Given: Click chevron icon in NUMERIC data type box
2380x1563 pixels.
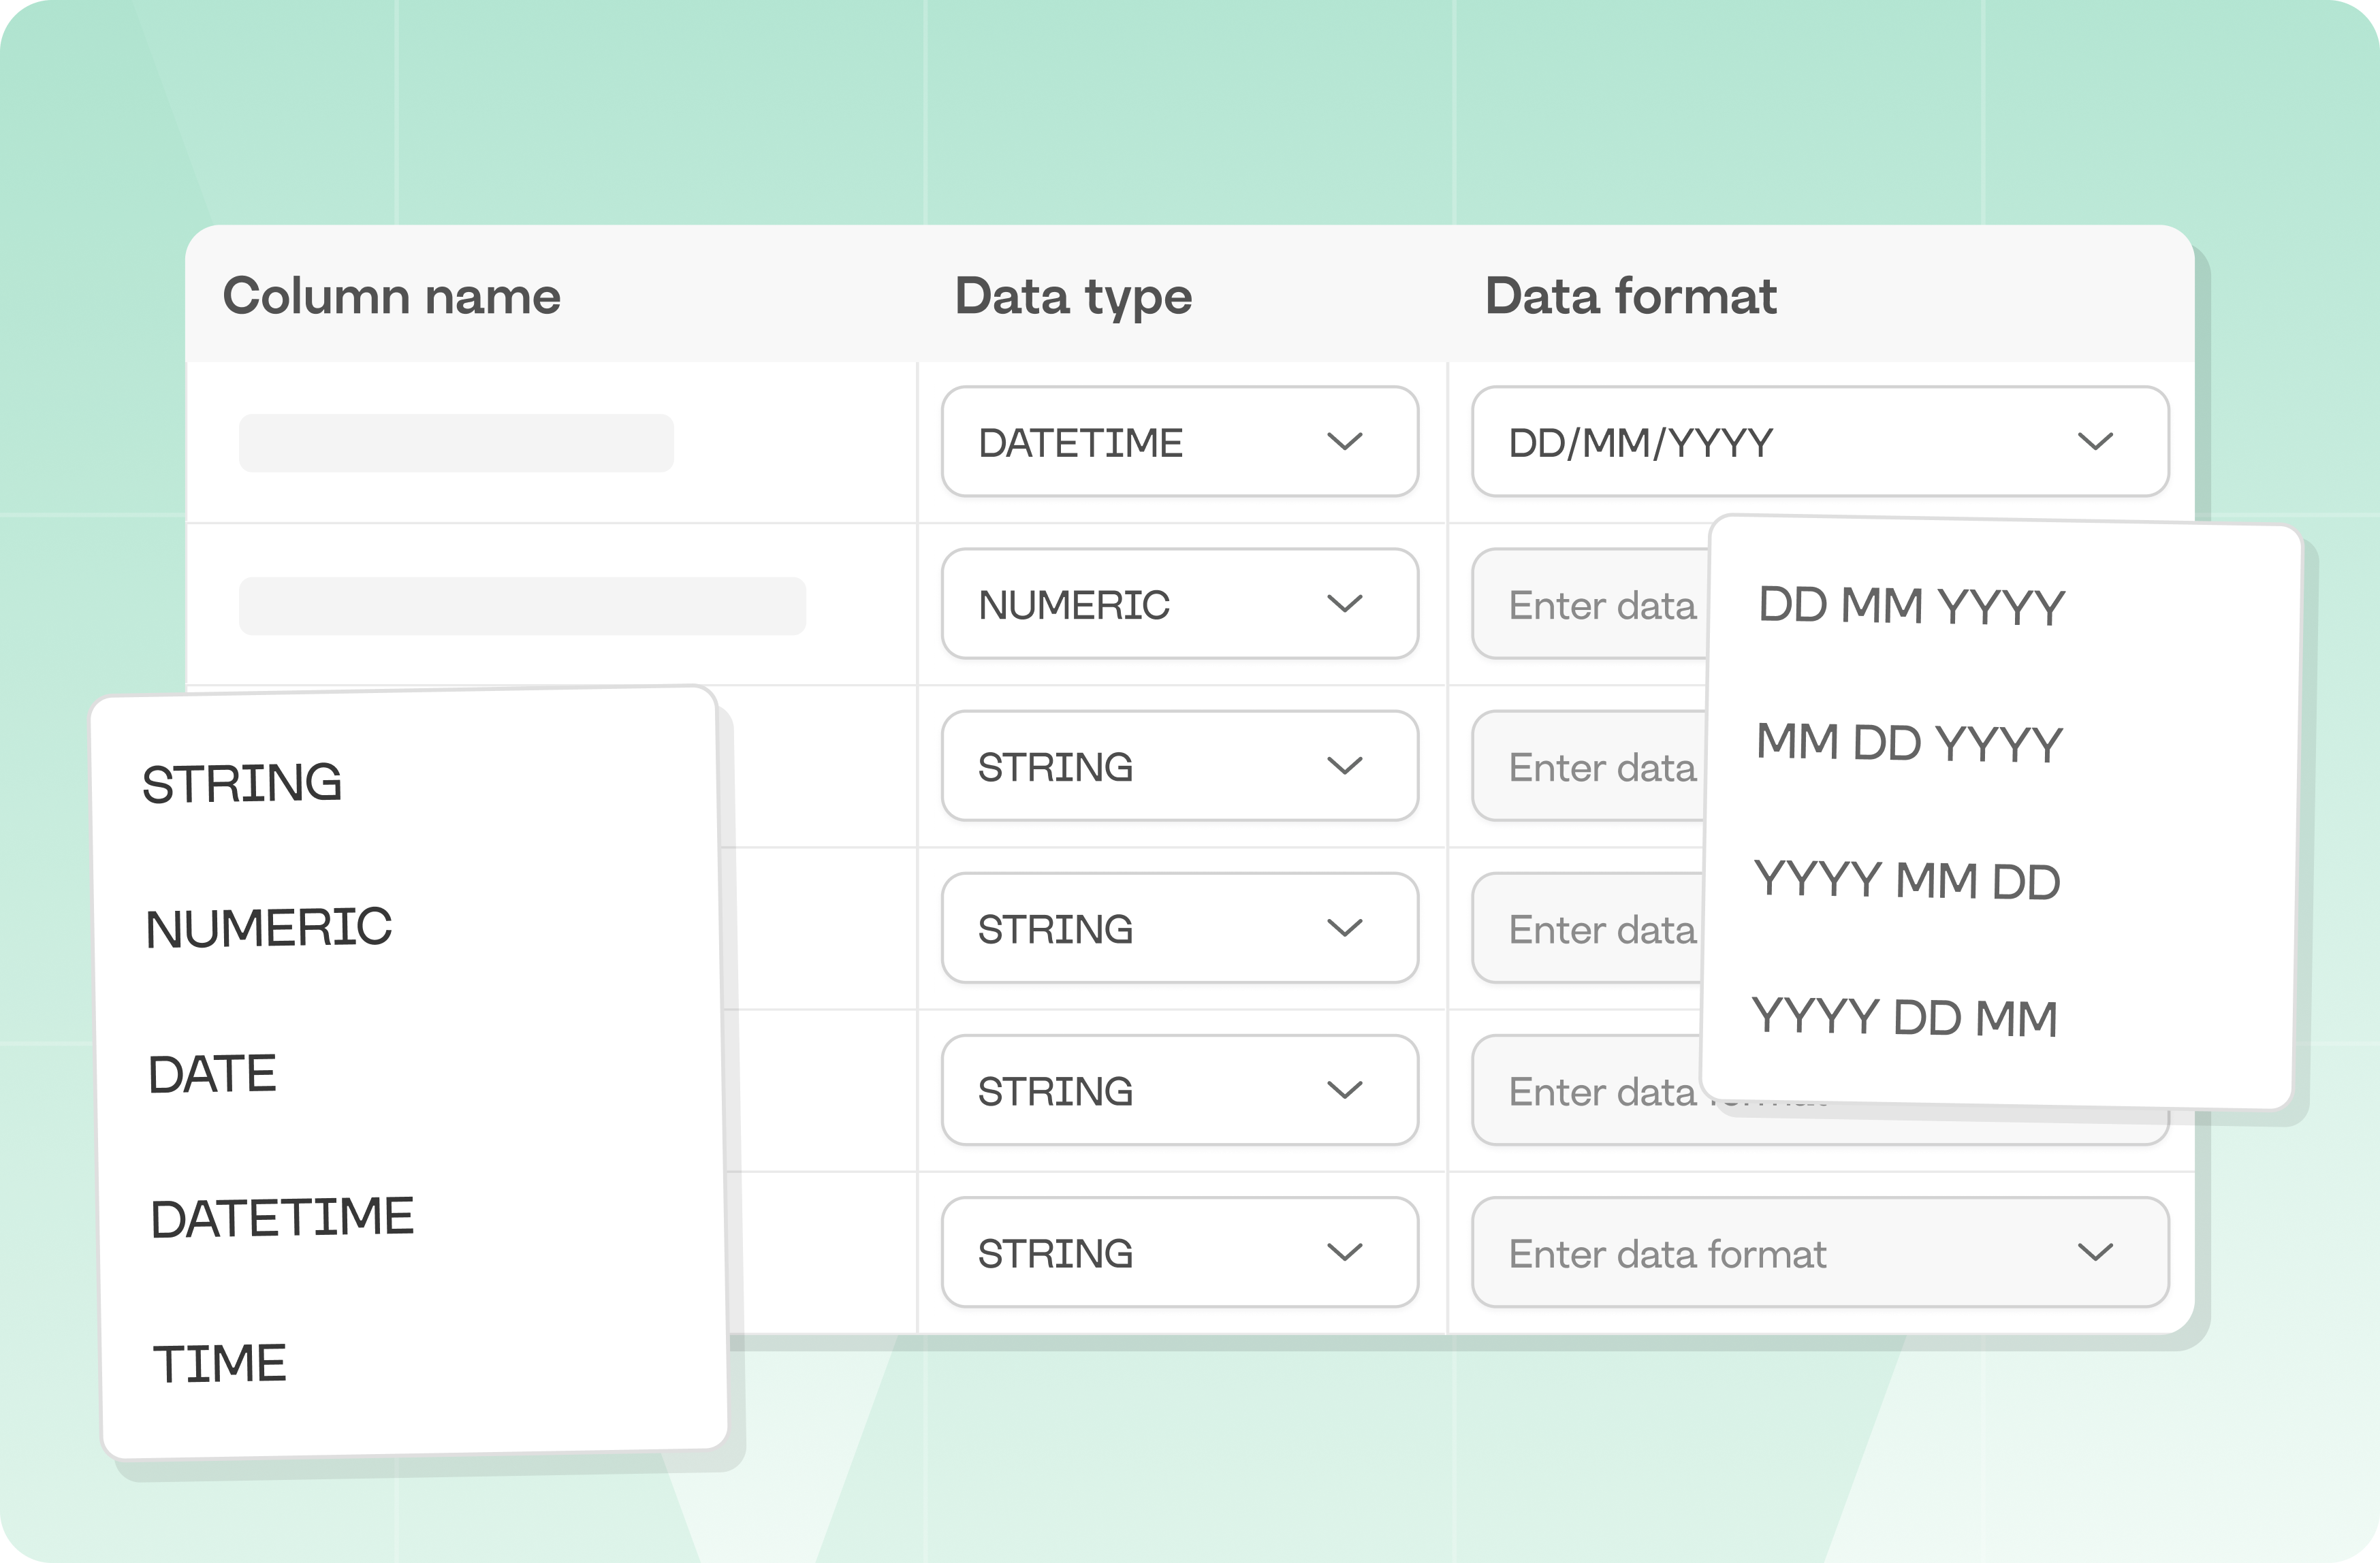Looking at the screenshot, I should [1344, 604].
